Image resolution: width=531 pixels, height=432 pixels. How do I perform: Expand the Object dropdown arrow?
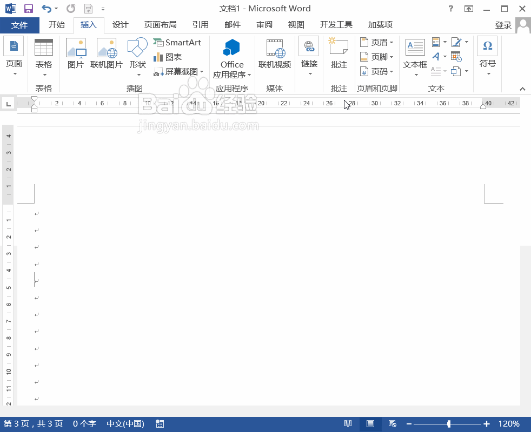[x=466, y=71]
